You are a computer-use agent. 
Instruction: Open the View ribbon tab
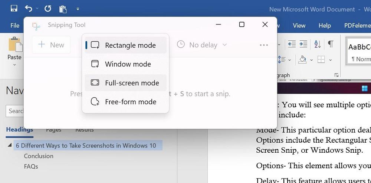(x=299, y=26)
